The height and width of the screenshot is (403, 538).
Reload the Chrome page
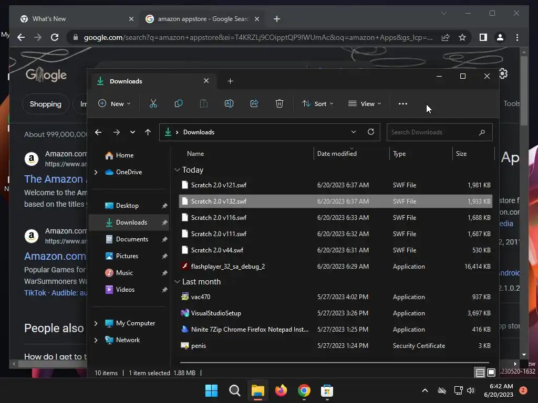(x=55, y=37)
